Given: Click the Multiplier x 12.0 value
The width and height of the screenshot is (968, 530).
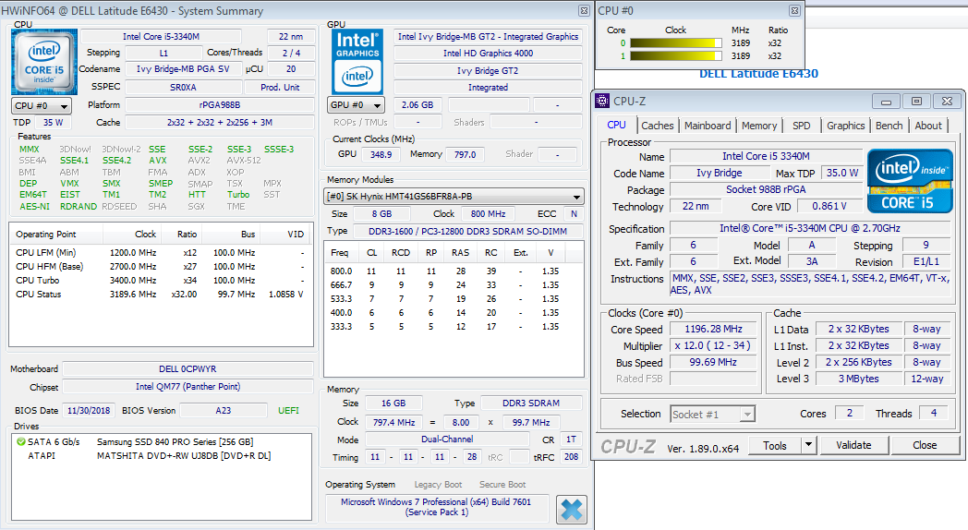Looking at the screenshot, I should 714,345.
